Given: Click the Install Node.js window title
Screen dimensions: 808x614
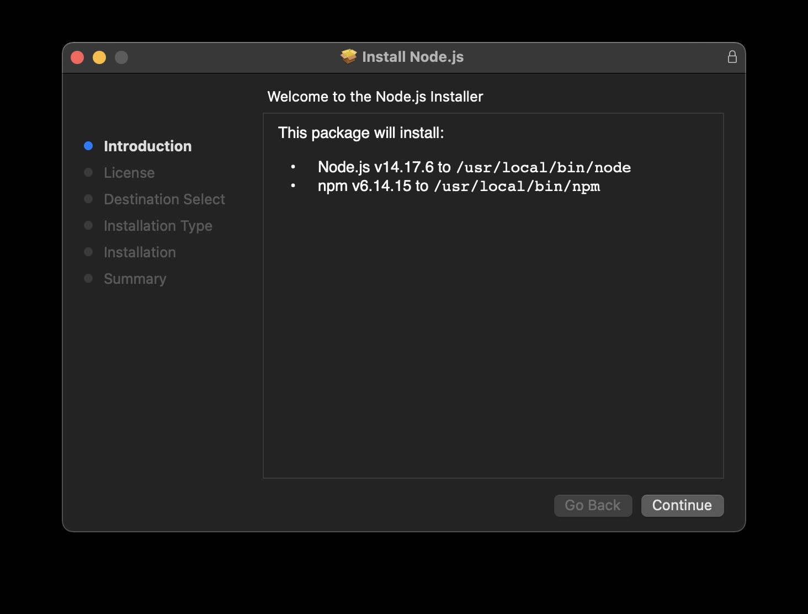Looking at the screenshot, I should [413, 57].
